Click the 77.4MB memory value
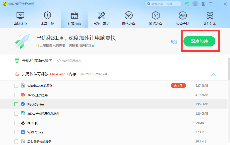This screenshot has width=230, height=145. coord(201,132)
